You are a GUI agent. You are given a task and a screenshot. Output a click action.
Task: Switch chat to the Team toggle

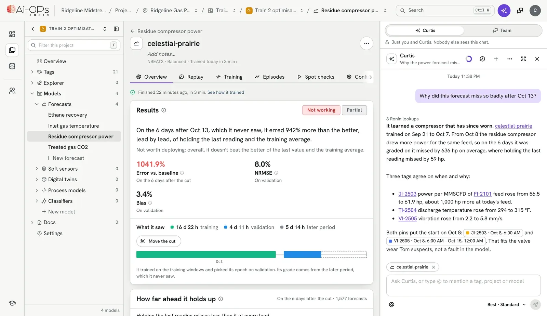(502, 30)
